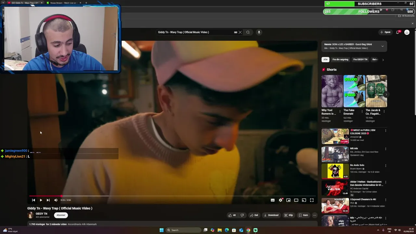
Task: View YouTube notifications bell
Action: click(398, 32)
